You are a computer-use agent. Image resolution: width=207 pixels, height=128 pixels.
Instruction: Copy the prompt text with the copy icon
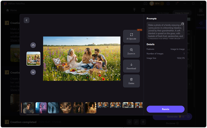click(183, 24)
